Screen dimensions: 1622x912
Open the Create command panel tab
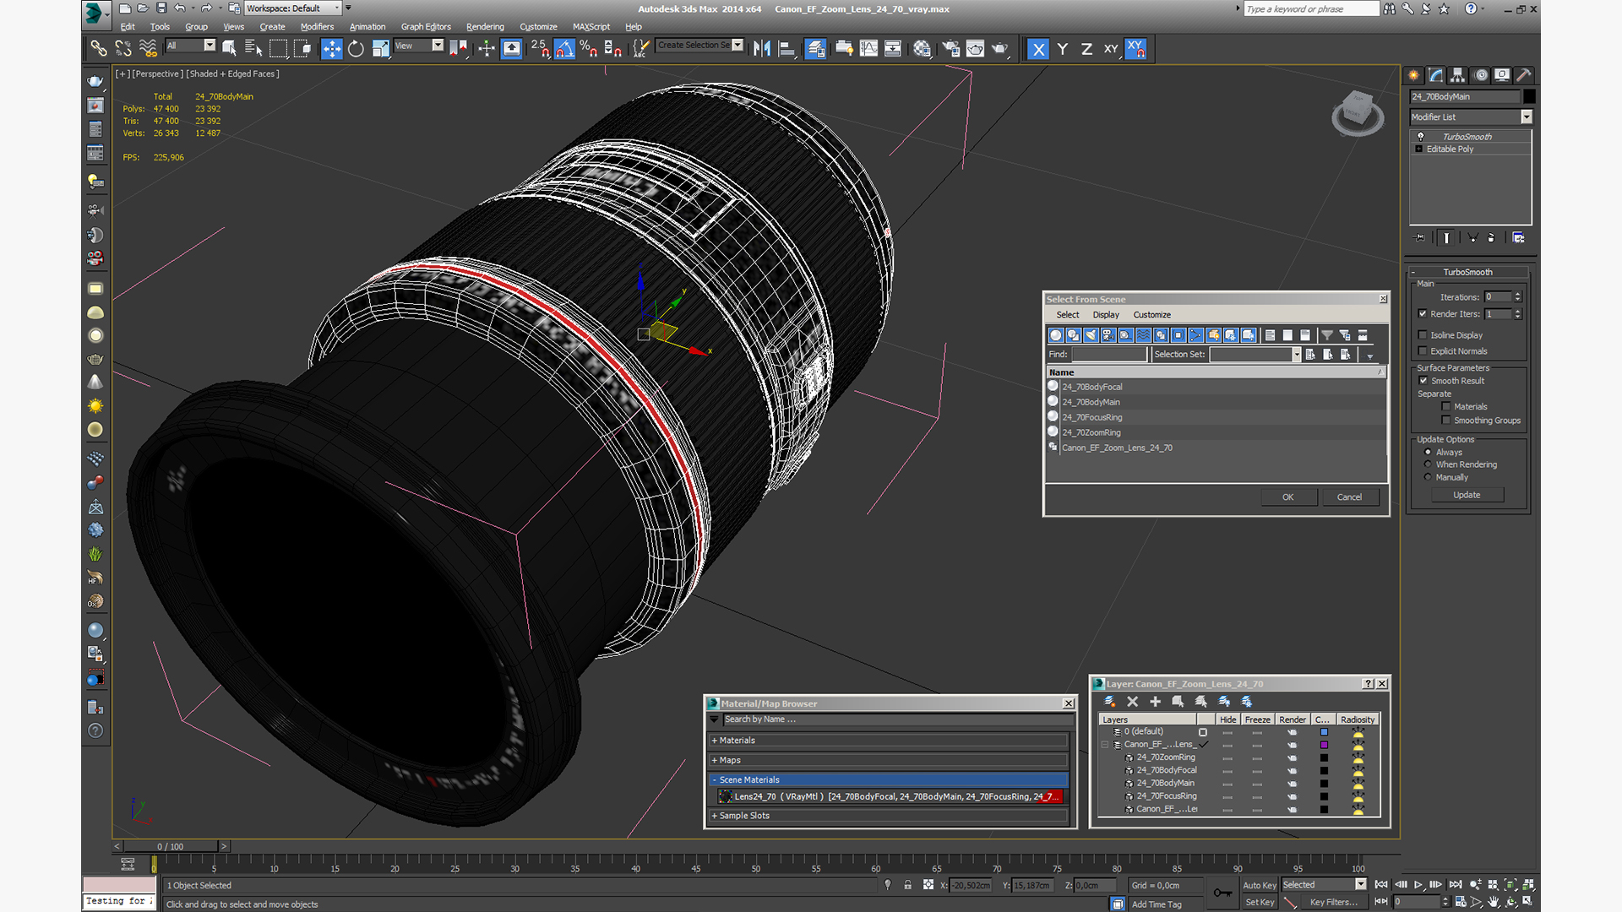[x=1413, y=75]
